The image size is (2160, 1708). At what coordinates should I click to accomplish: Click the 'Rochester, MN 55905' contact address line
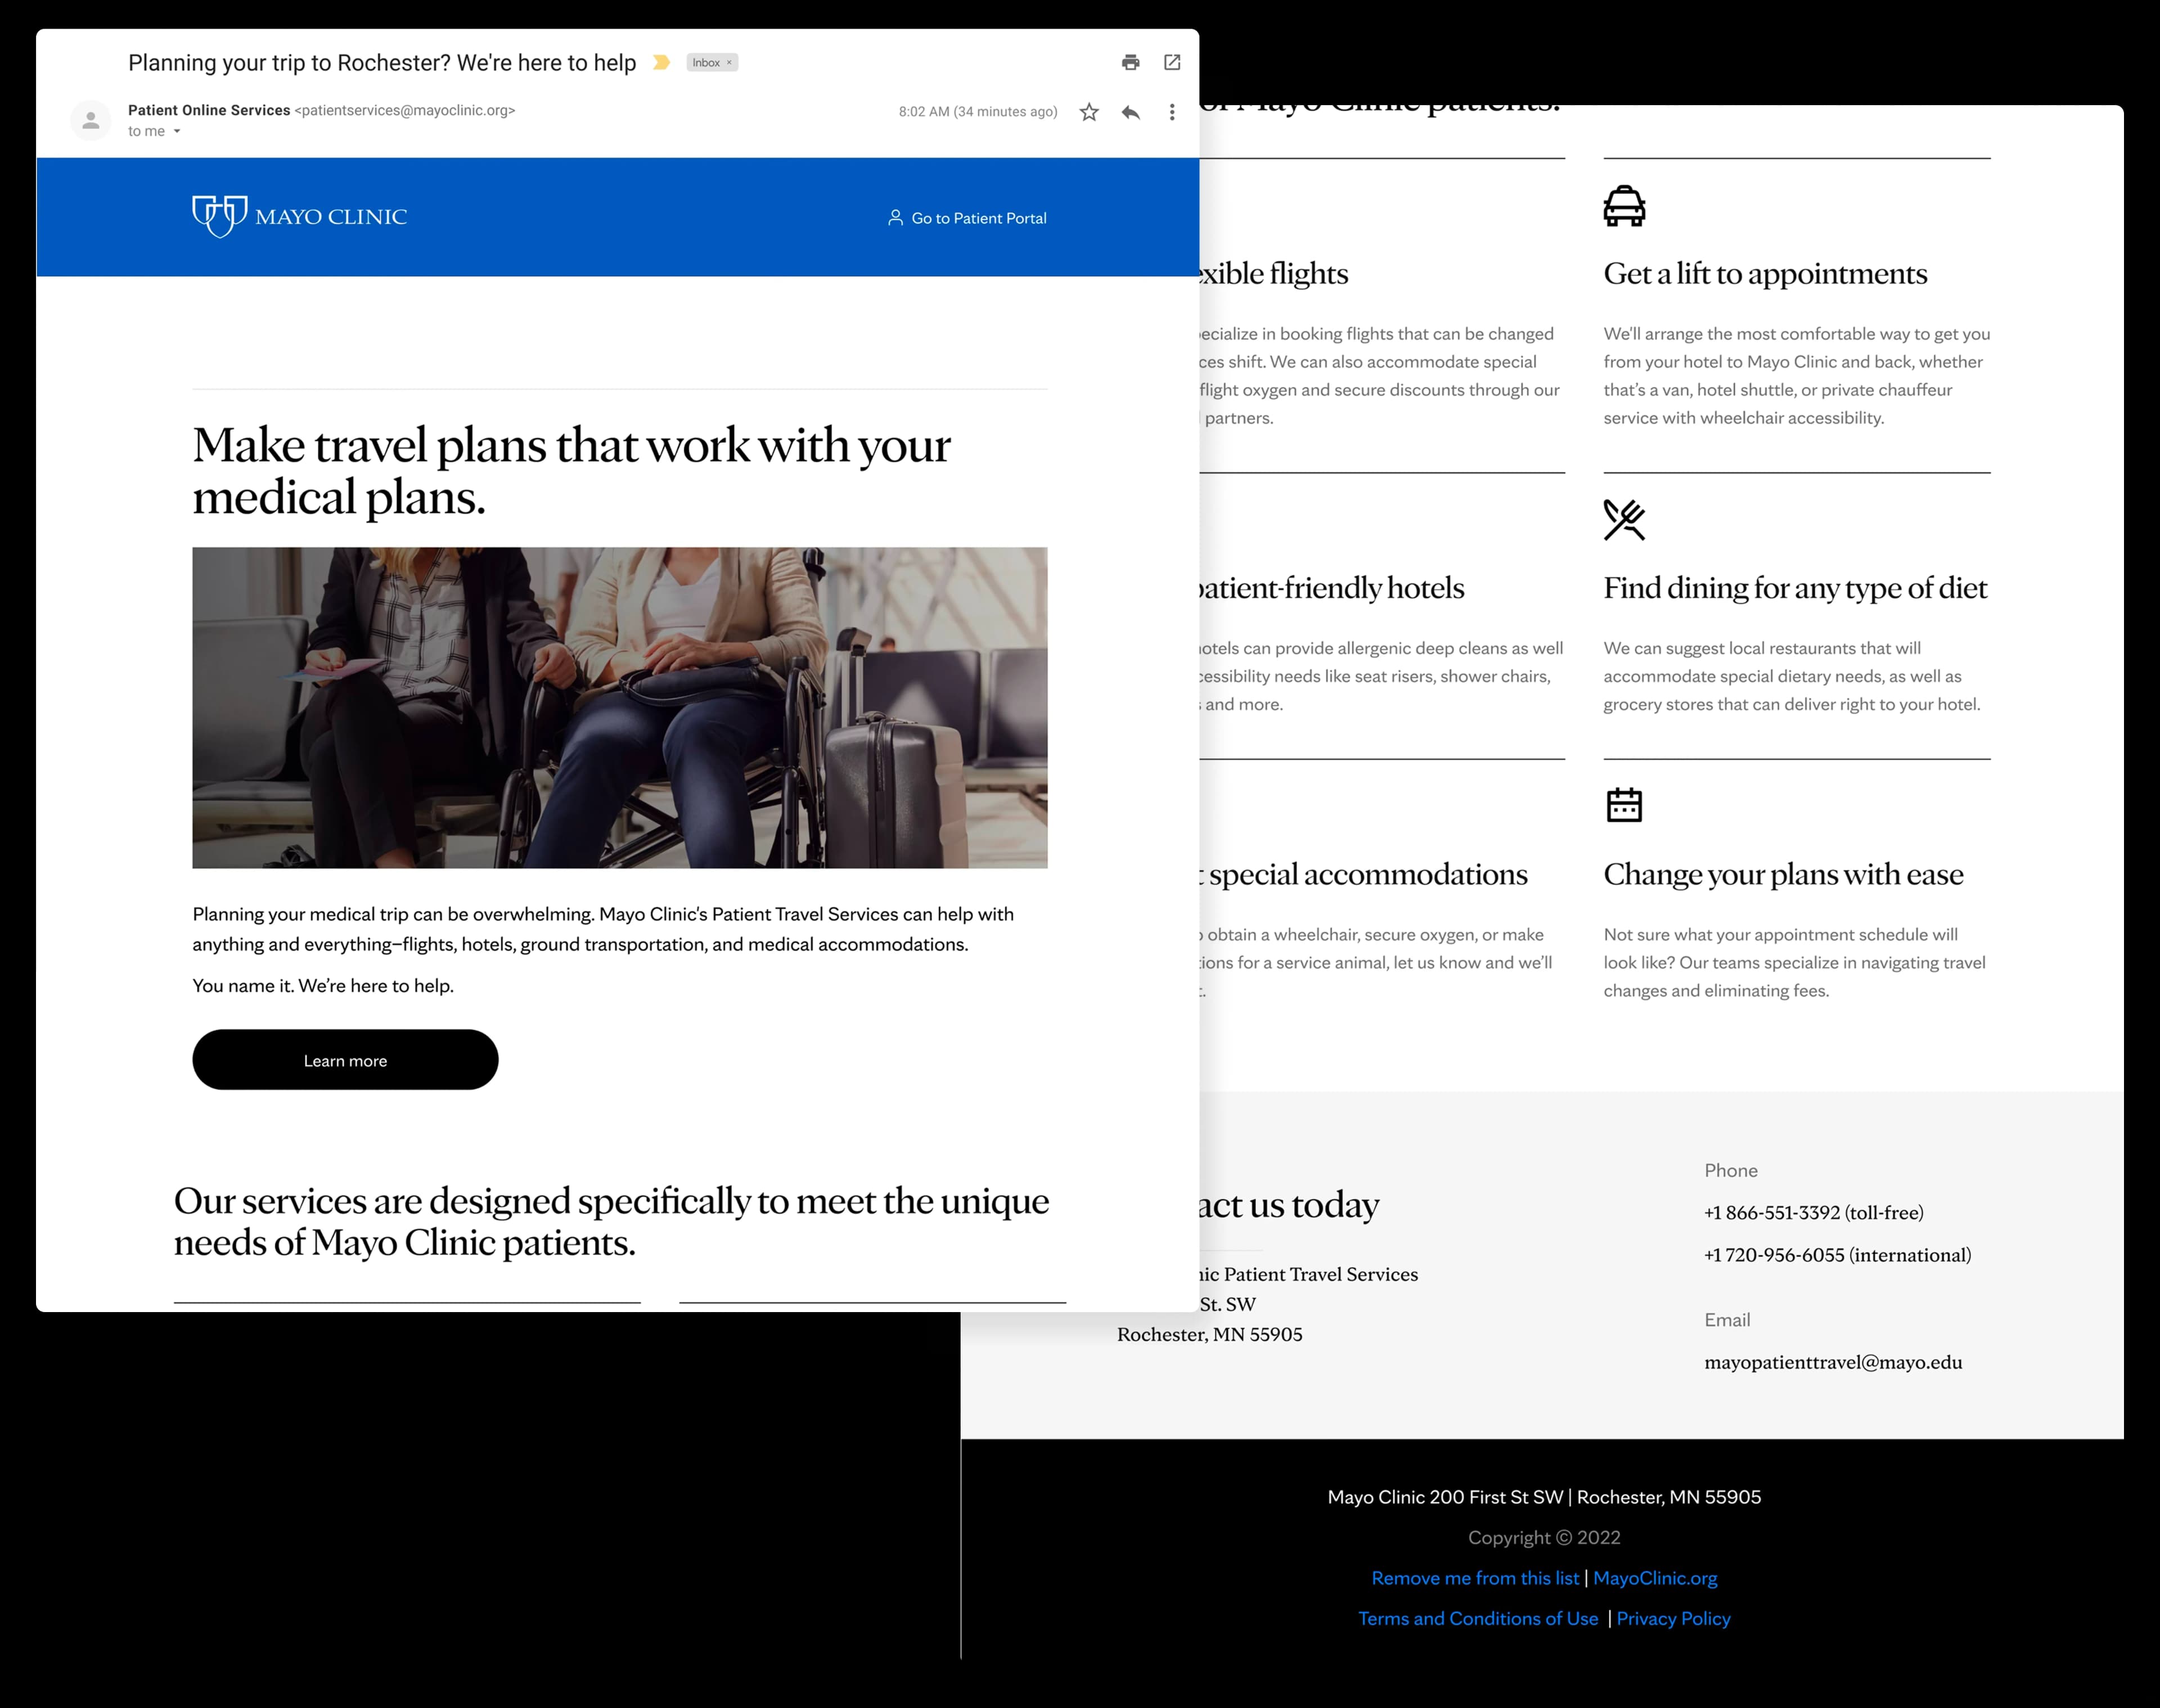pyautogui.click(x=1209, y=1334)
